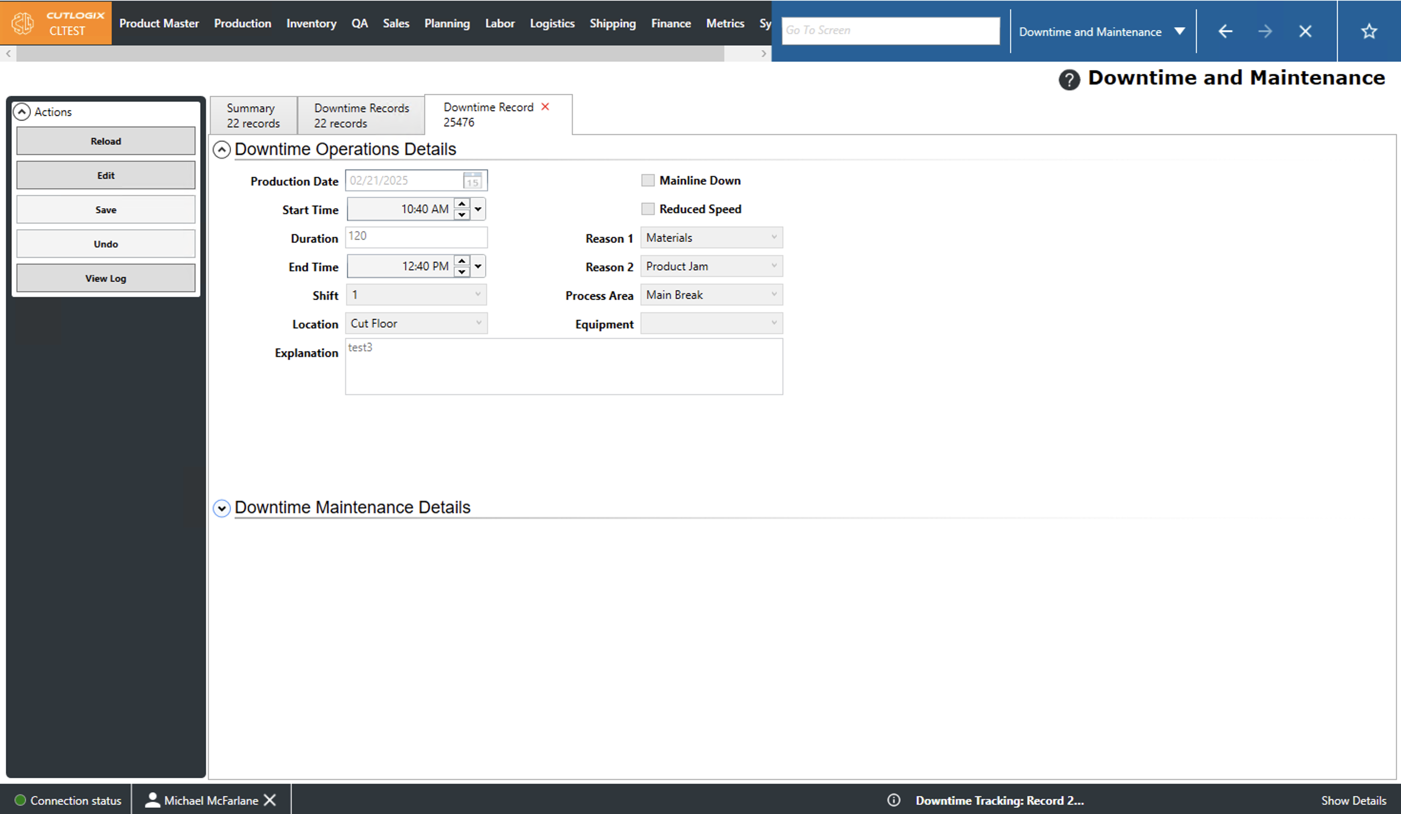This screenshot has width=1401, height=814.
Task: Switch to the Downtime Records tab
Action: (361, 116)
